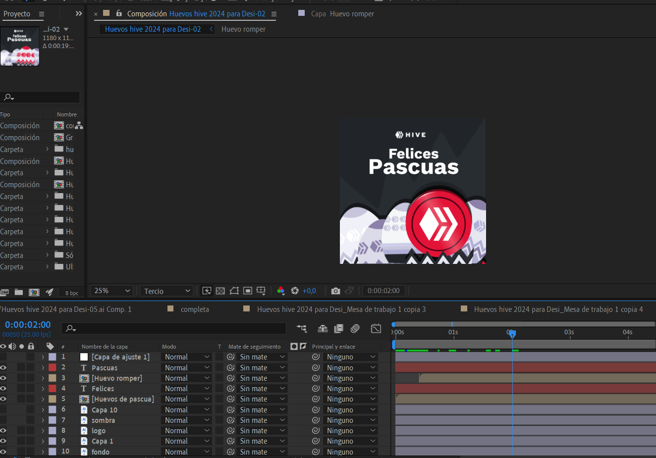Enable motion blur icon in timeline header
This screenshot has width=656, height=458.
(x=355, y=328)
